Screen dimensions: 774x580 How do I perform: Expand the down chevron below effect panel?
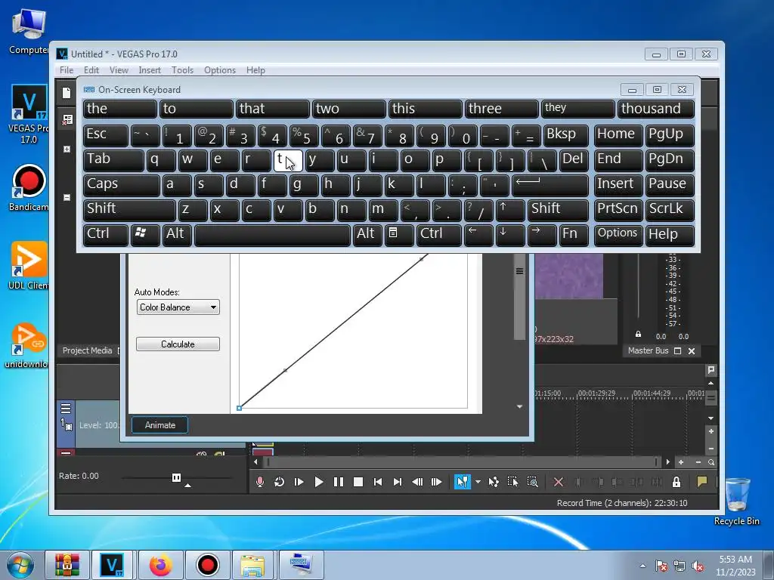[519, 407]
